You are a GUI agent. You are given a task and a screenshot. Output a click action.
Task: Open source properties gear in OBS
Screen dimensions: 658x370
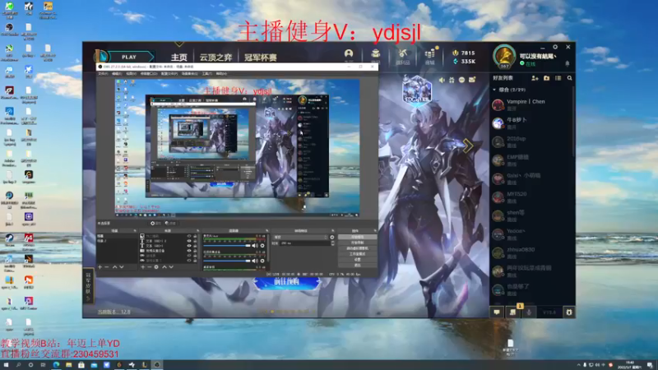156,267
